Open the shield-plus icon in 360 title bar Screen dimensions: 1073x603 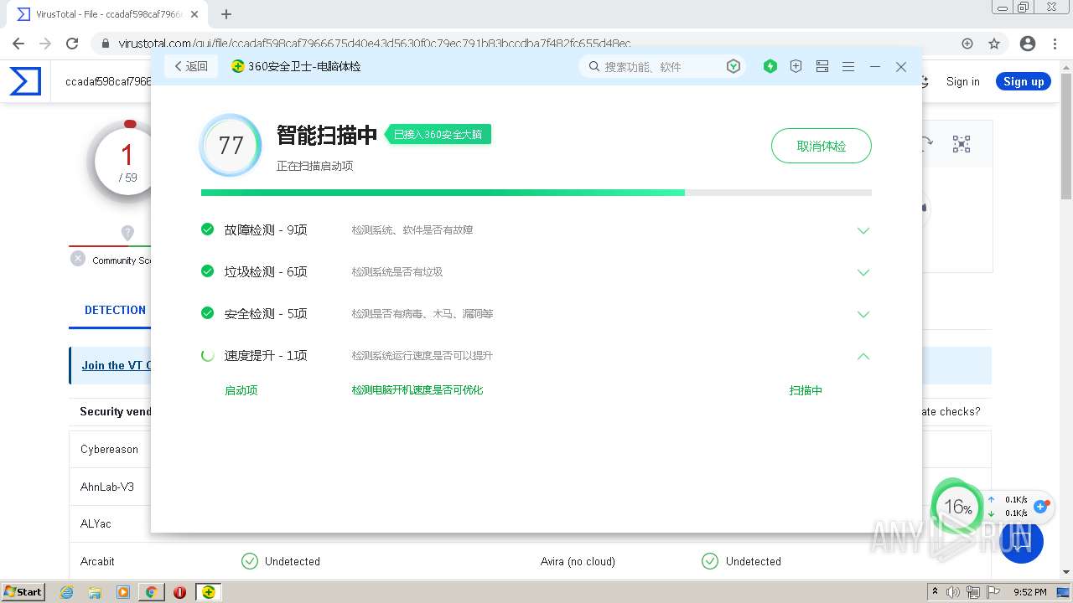[796, 66]
